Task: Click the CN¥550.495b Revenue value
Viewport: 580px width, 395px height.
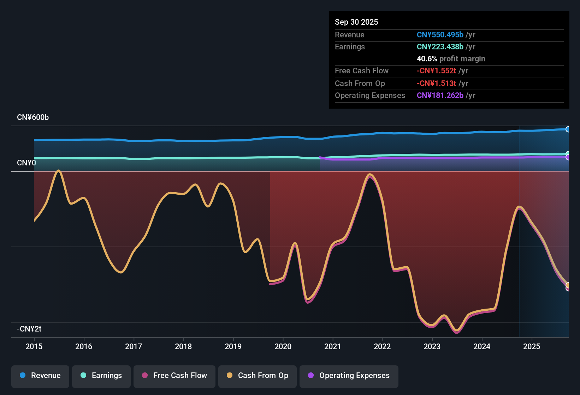Action: [440, 35]
